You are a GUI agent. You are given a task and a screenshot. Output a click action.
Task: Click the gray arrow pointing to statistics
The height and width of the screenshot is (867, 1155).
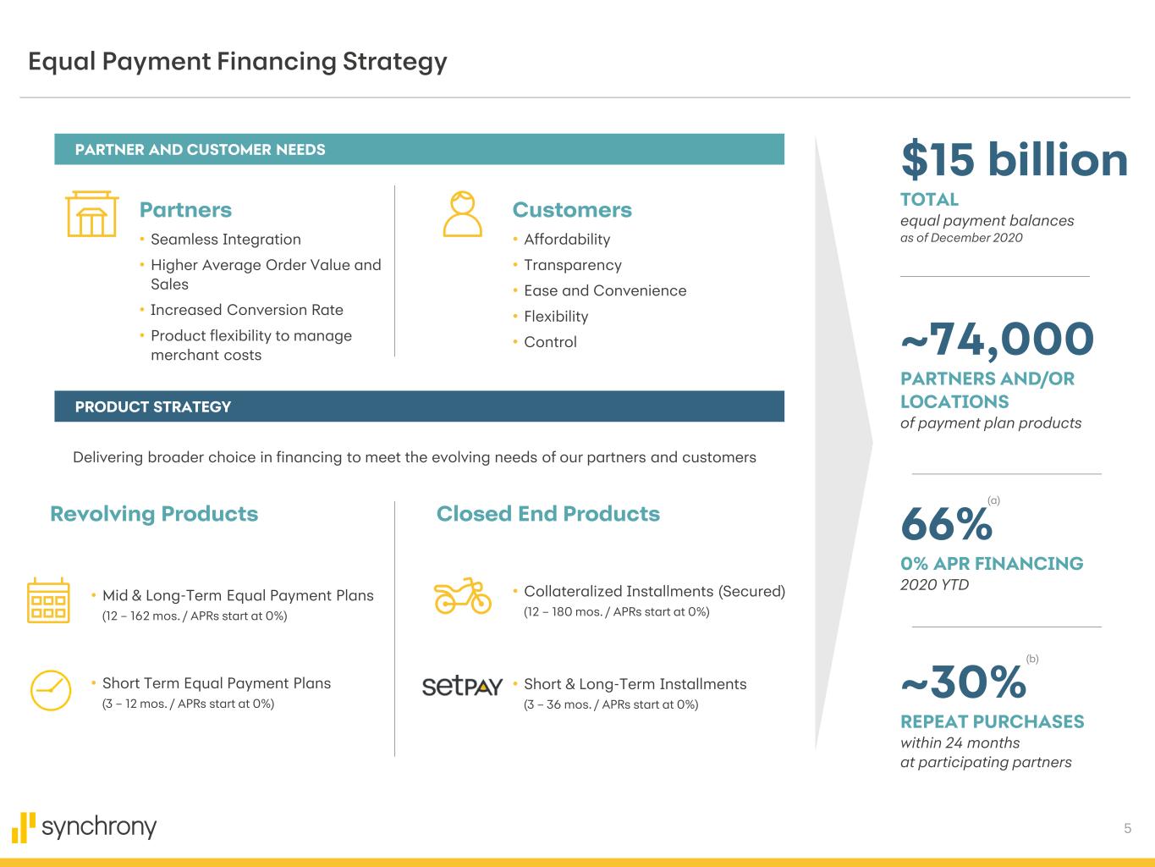(x=842, y=440)
